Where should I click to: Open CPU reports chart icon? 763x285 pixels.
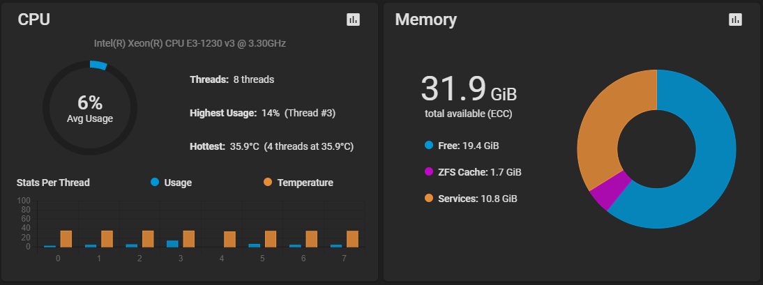(354, 20)
